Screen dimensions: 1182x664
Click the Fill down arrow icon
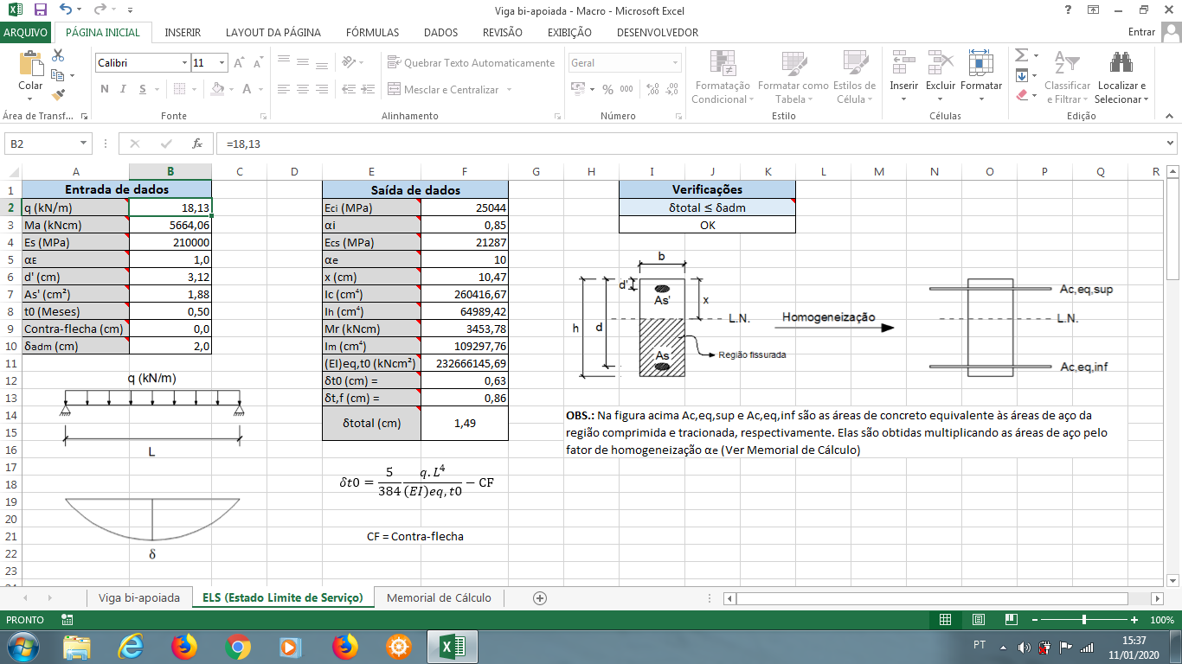[1021, 75]
